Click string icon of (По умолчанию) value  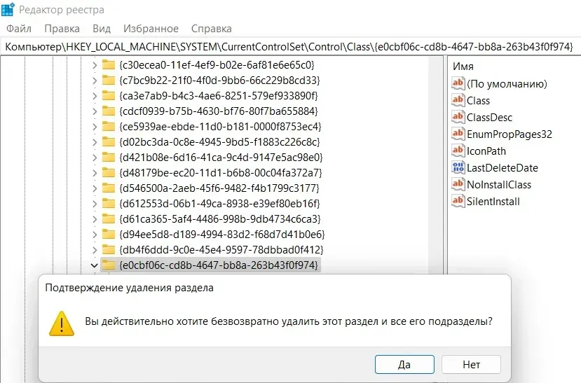[x=458, y=83]
